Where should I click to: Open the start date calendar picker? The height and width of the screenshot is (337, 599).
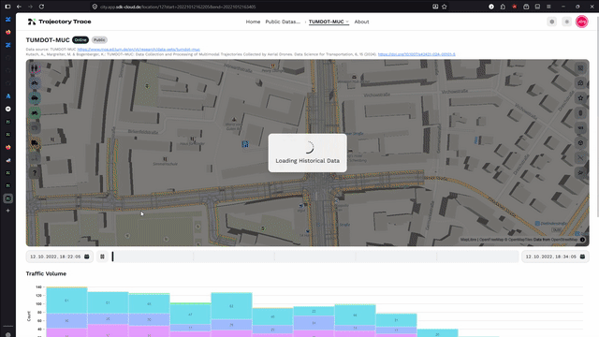pyautogui.click(x=87, y=256)
